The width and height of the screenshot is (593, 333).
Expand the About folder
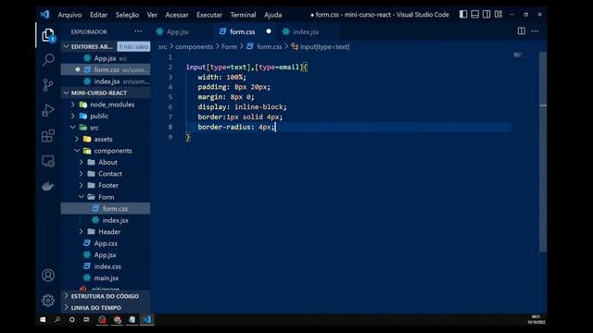coord(106,163)
